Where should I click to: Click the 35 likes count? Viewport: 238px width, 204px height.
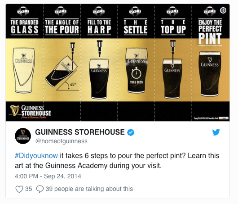click(29, 189)
